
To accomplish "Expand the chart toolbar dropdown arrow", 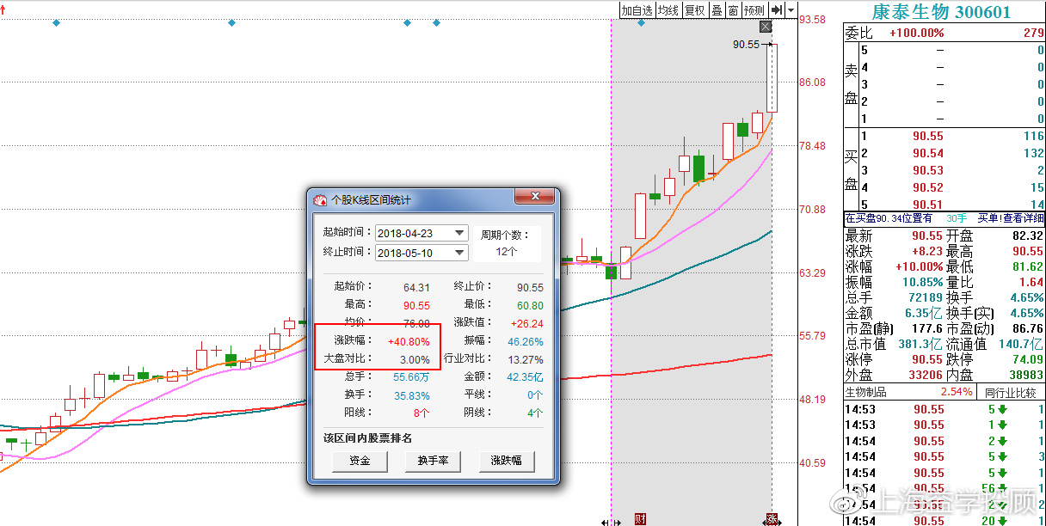I will pyautogui.click(x=791, y=10).
